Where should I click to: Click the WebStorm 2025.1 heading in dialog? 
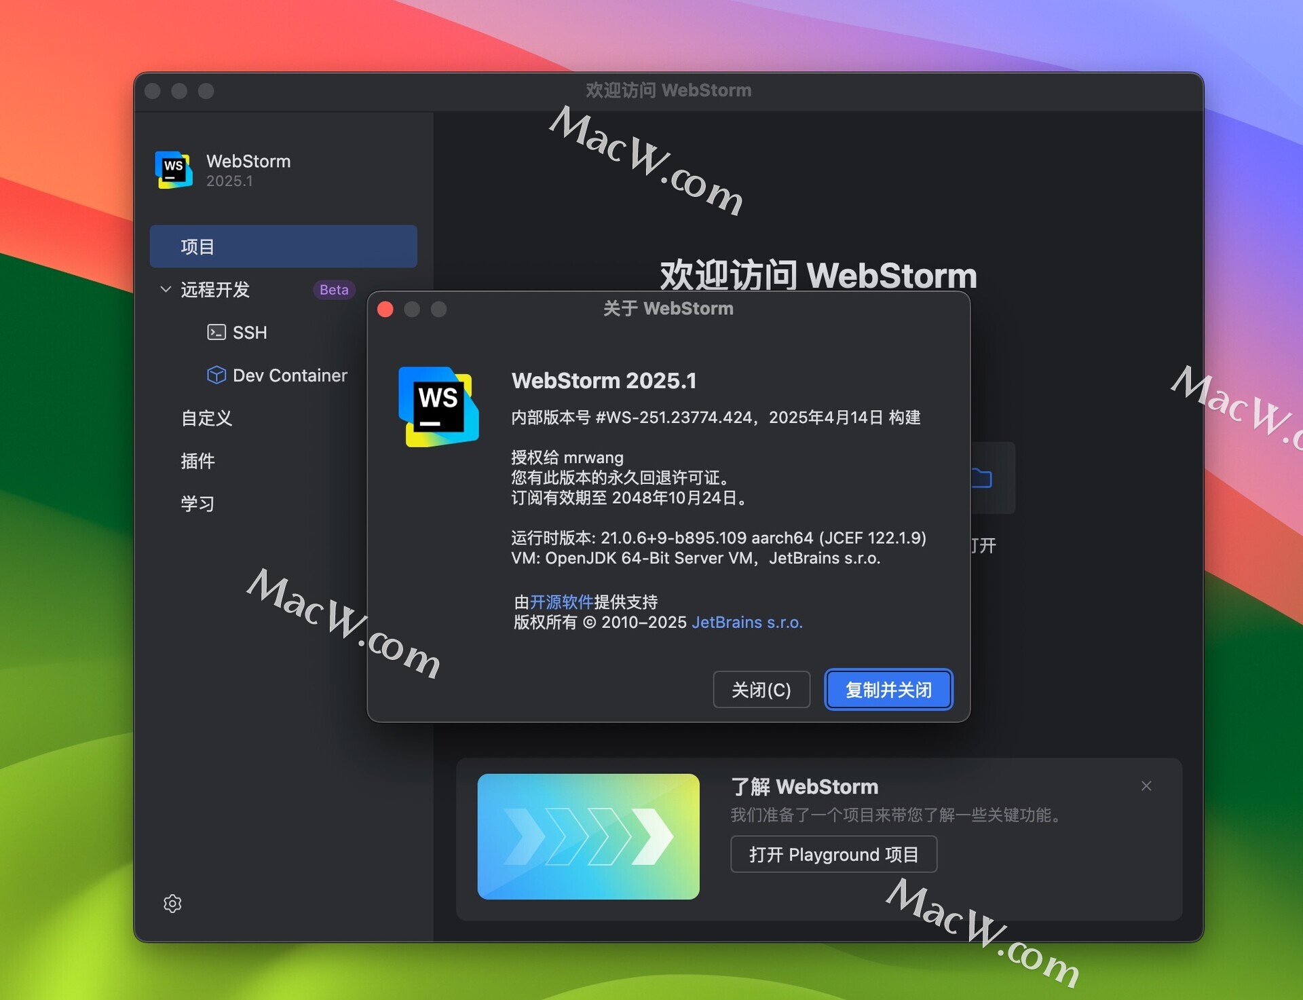(604, 381)
